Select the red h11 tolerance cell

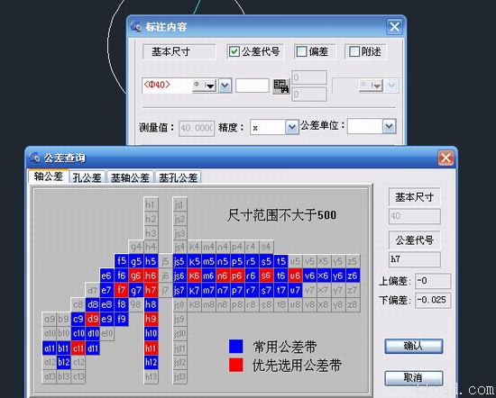coord(151,348)
